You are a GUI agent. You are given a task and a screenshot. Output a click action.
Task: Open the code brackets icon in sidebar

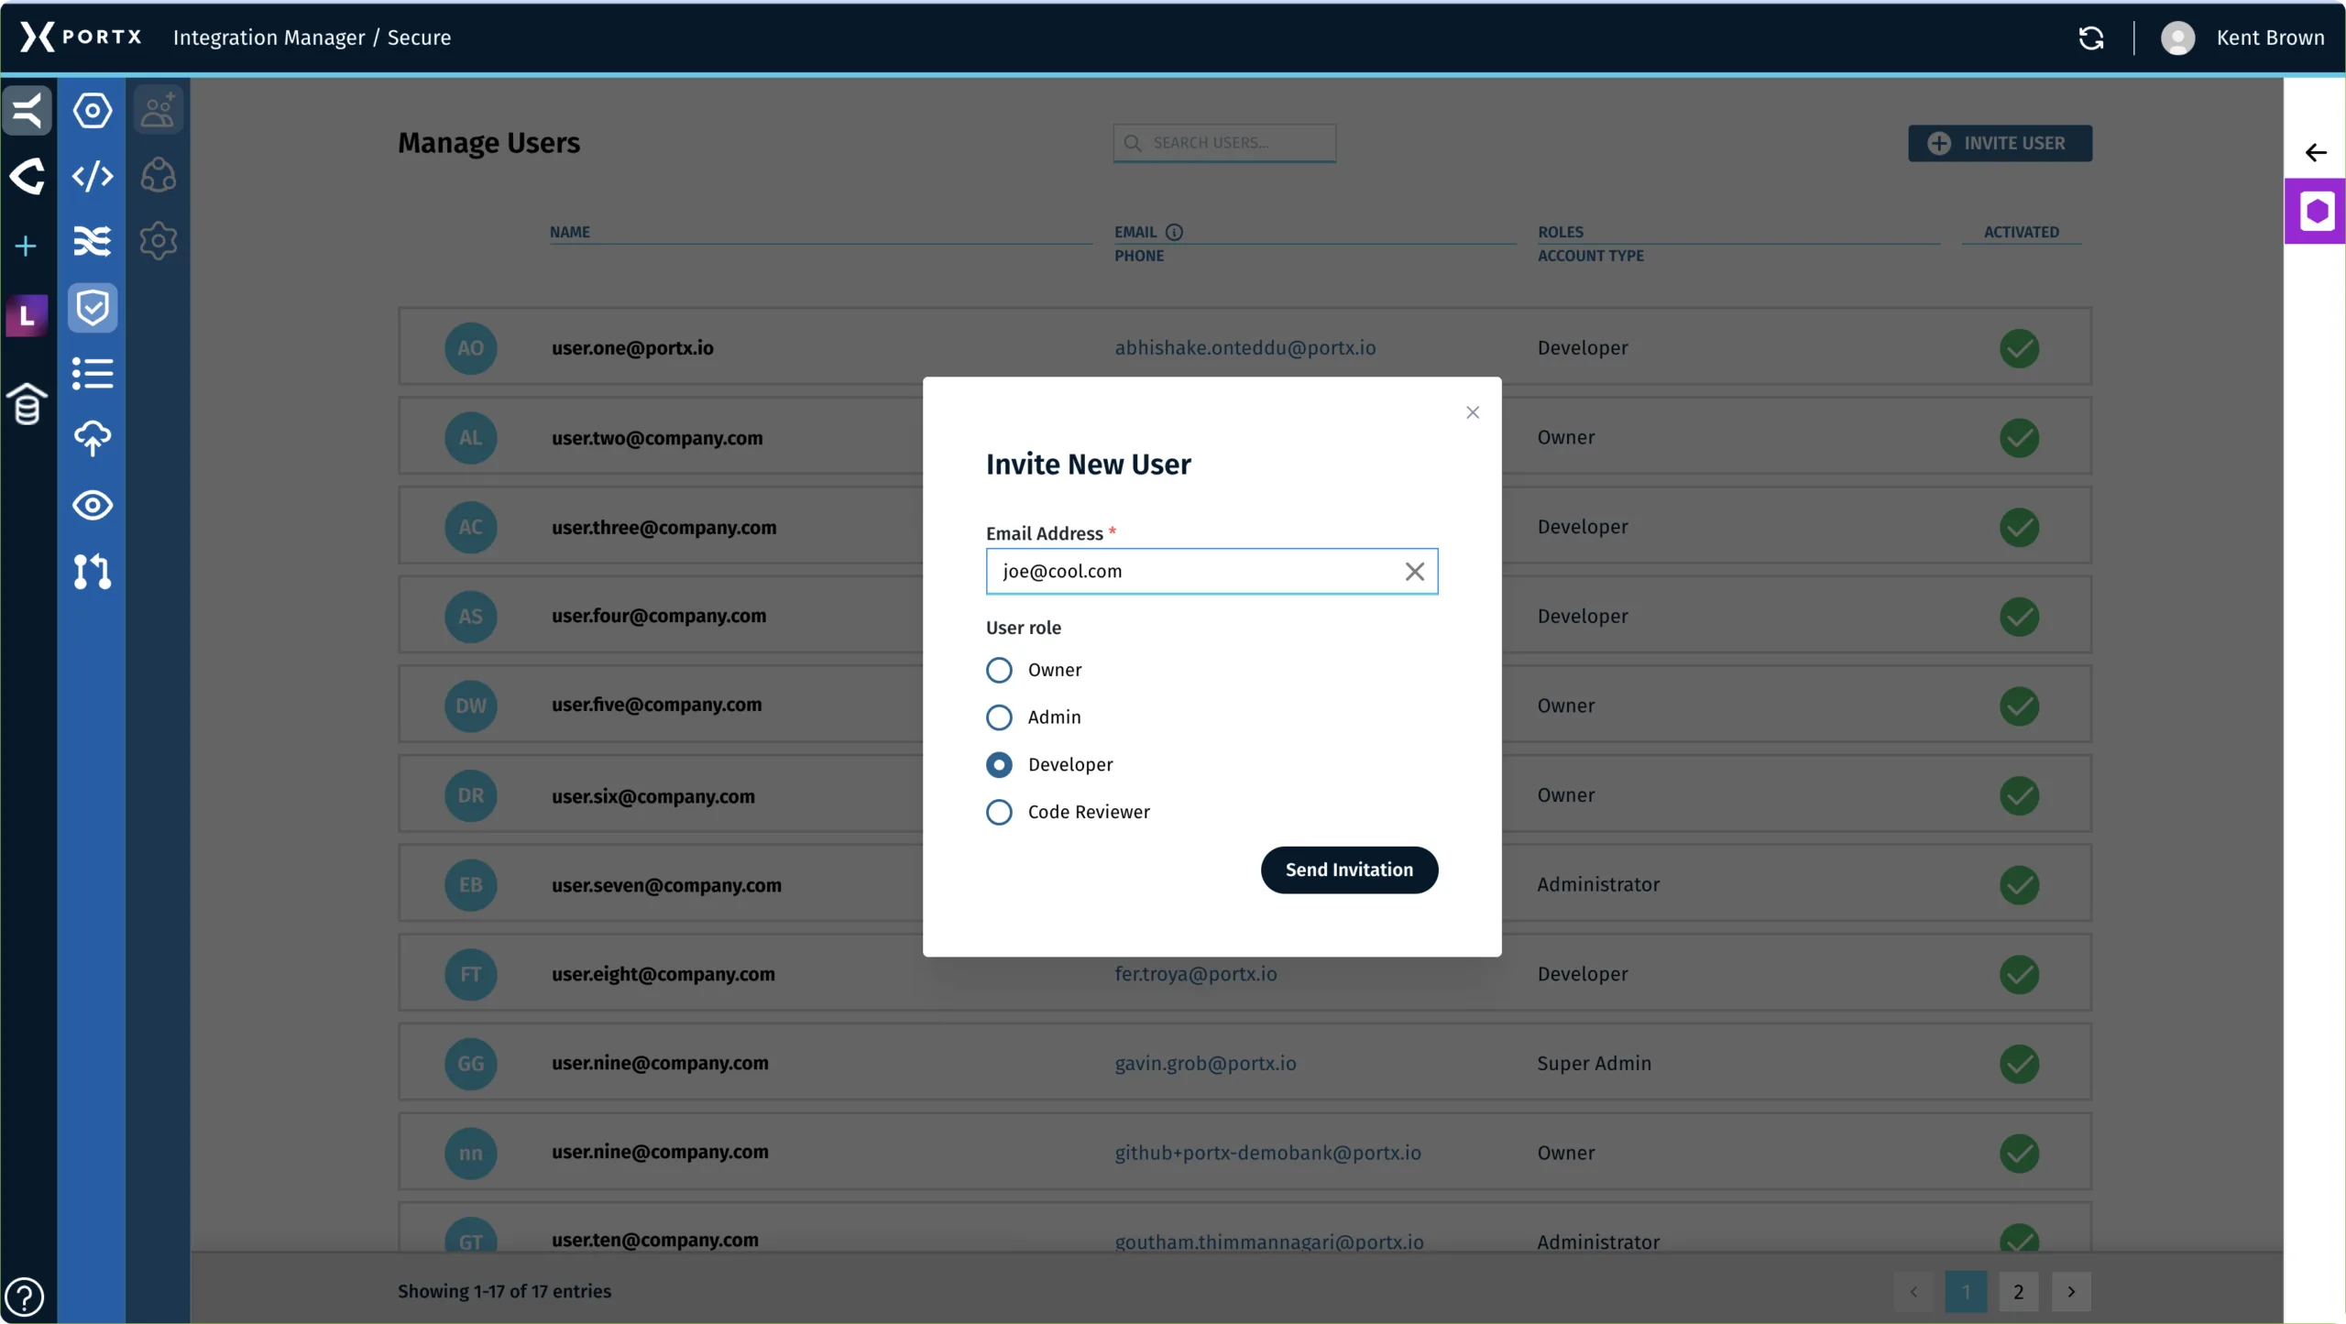[x=93, y=176]
